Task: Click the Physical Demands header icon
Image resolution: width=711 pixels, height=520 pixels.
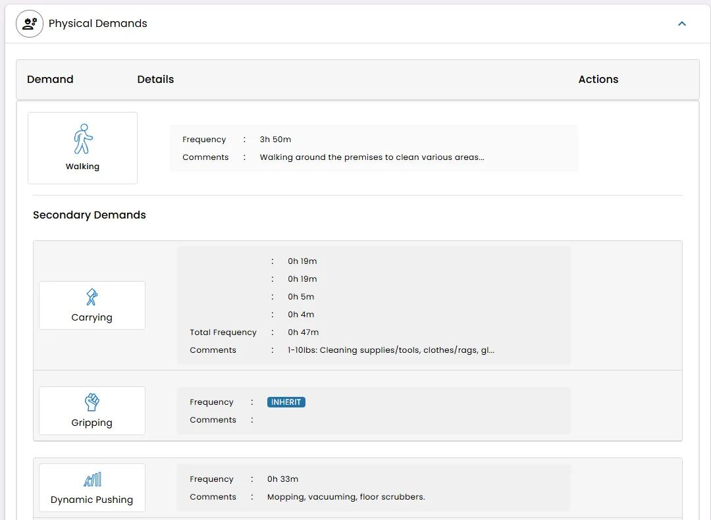Action: pos(30,24)
